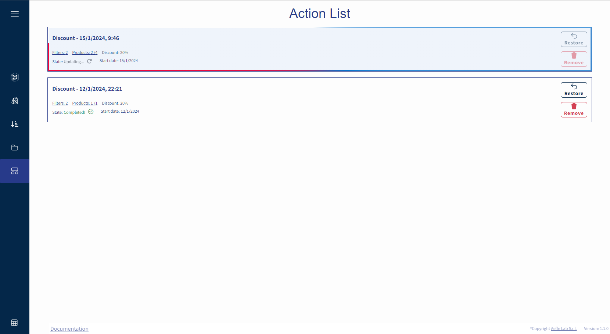Open Products: 1/1 link
This screenshot has width=610, height=334.
(85, 103)
